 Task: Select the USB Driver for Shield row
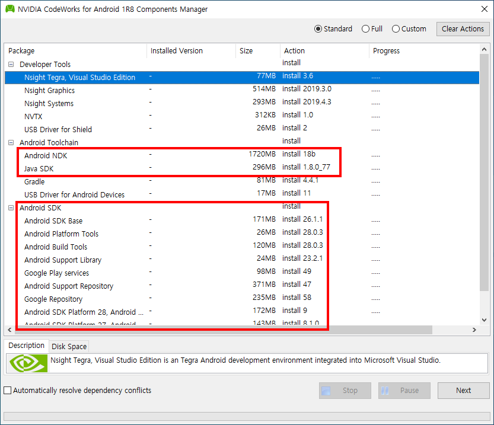pyautogui.click(x=242, y=130)
